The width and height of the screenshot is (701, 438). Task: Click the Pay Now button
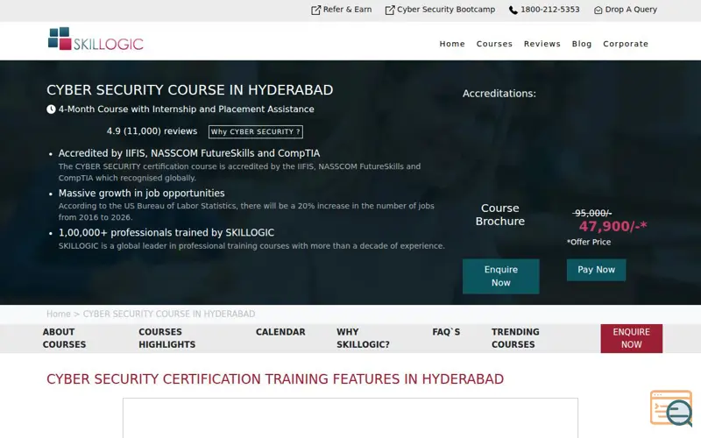click(596, 270)
